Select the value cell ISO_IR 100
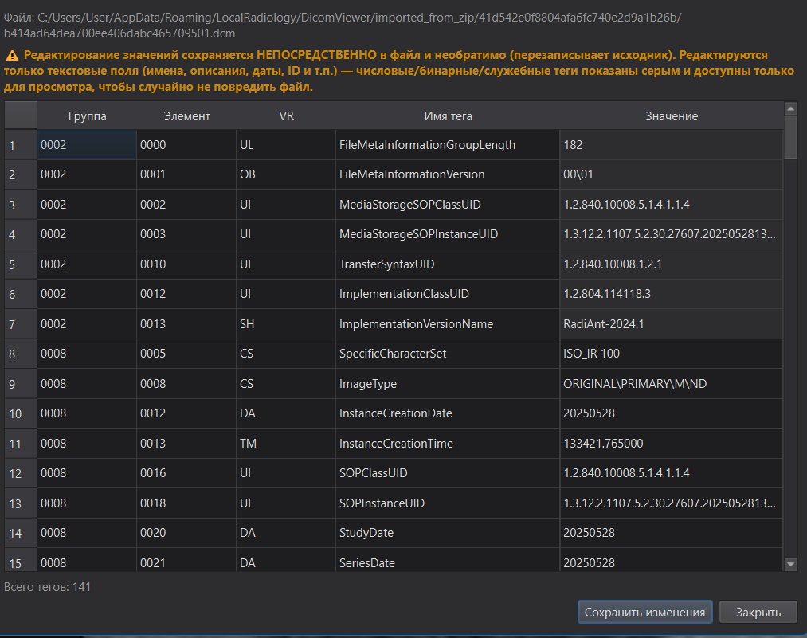Screen dimensions: 807x638 click(x=671, y=354)
